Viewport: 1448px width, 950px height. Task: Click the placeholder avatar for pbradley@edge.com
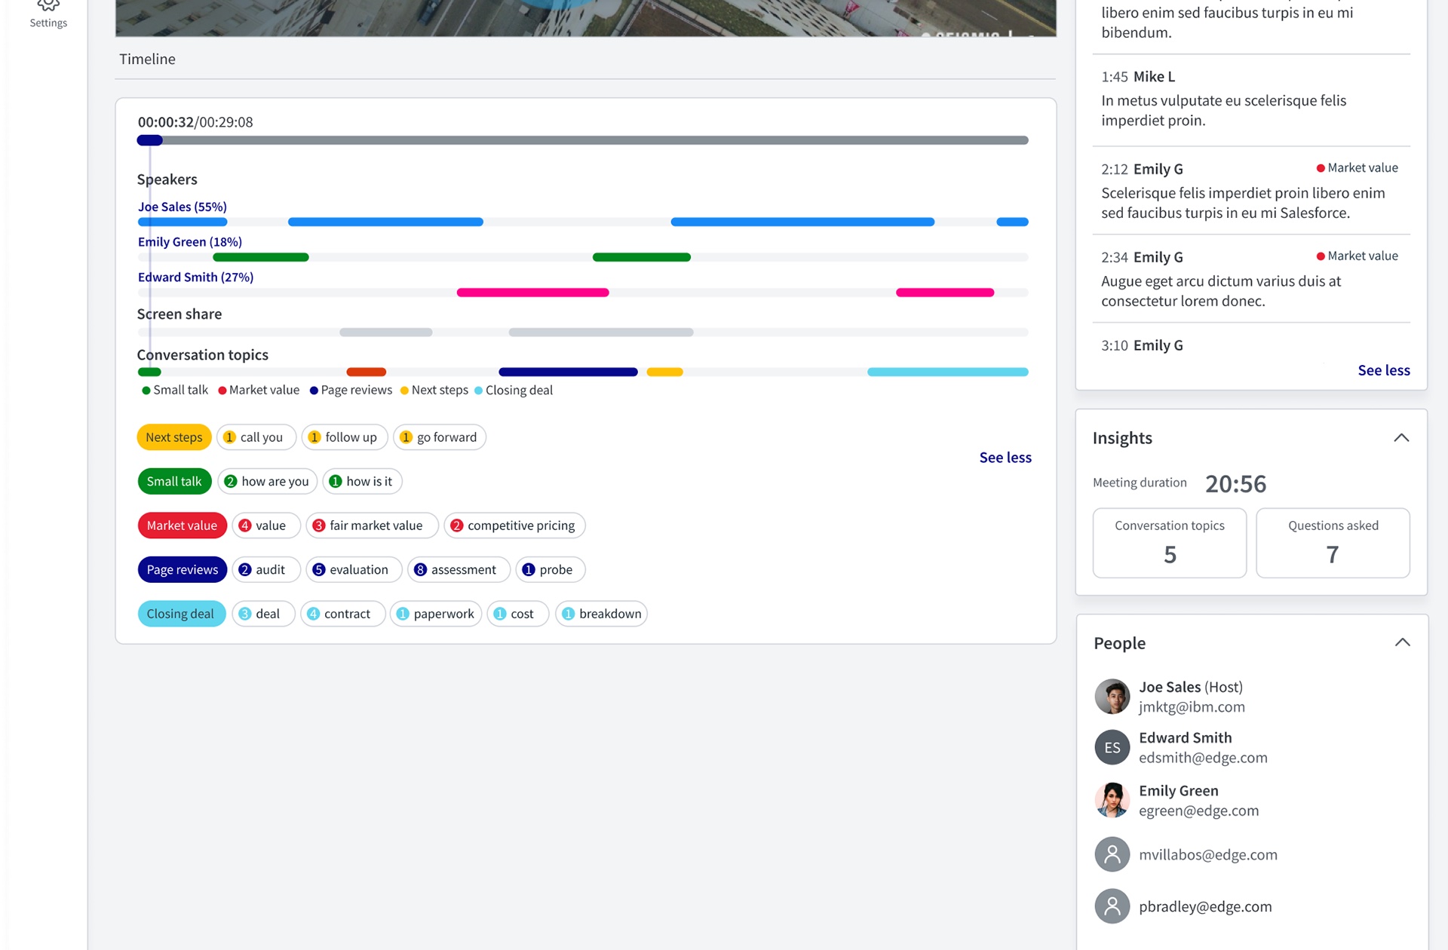click(1112, 906)
